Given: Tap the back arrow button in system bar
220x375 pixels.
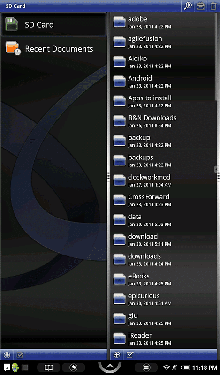Looking at the screenshot, I should (74, 367).
